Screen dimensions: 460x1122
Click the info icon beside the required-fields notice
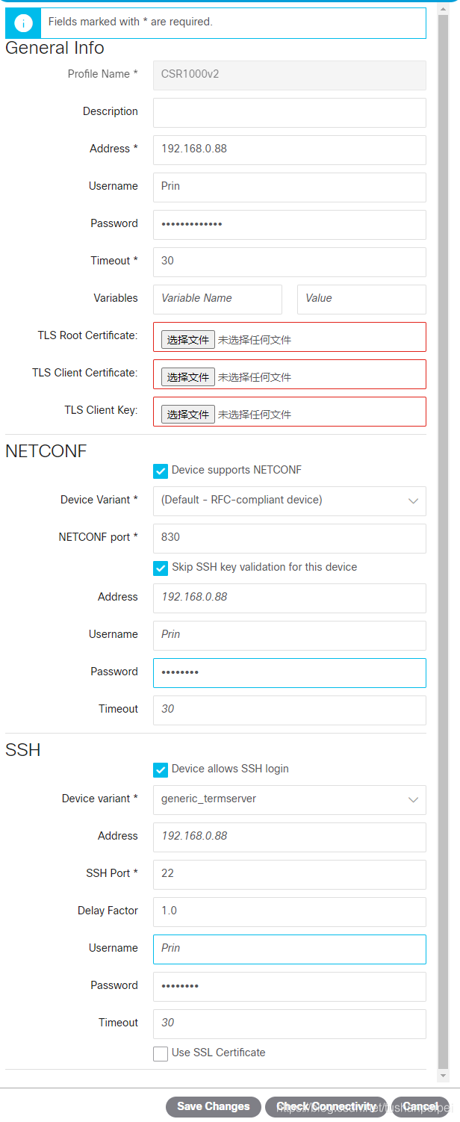point(22,22)
